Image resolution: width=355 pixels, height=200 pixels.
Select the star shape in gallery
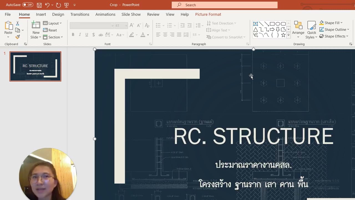283,35
